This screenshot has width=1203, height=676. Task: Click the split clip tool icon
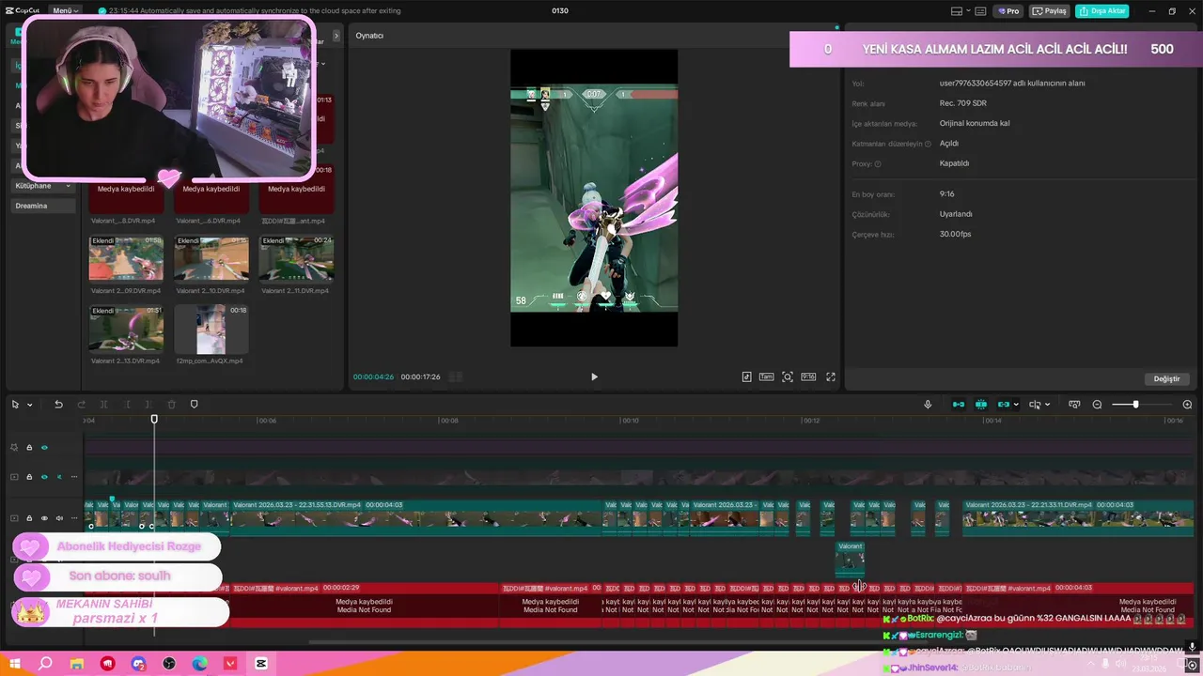coord(103,405)
